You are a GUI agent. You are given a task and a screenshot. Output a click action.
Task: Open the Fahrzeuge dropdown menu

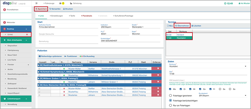pyautogui.click(x=49, y=3)
